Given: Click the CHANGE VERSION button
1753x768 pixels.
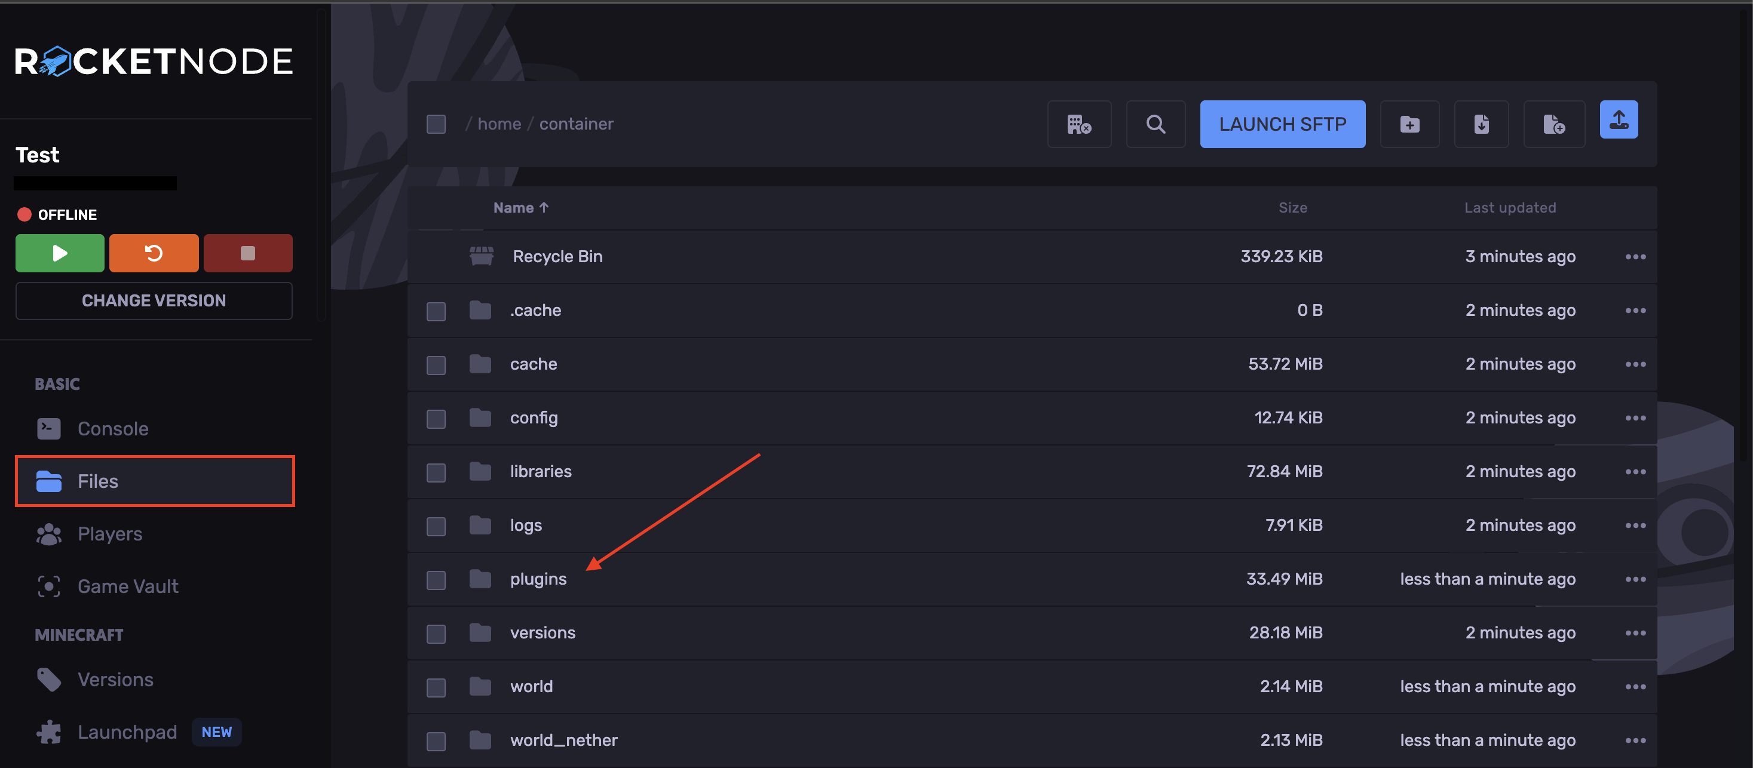Looking at the screenshot, I should 154,300.
